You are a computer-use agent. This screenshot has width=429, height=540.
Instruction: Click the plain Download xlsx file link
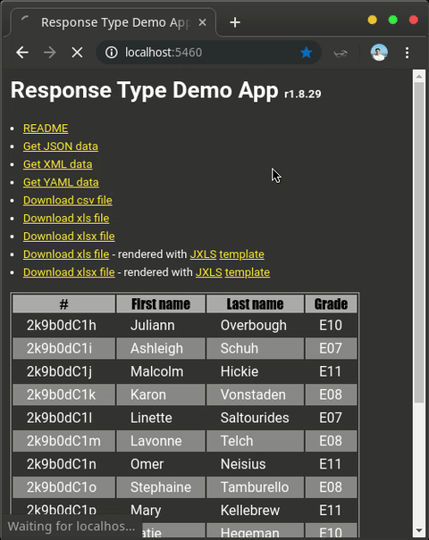click(69, 237)
